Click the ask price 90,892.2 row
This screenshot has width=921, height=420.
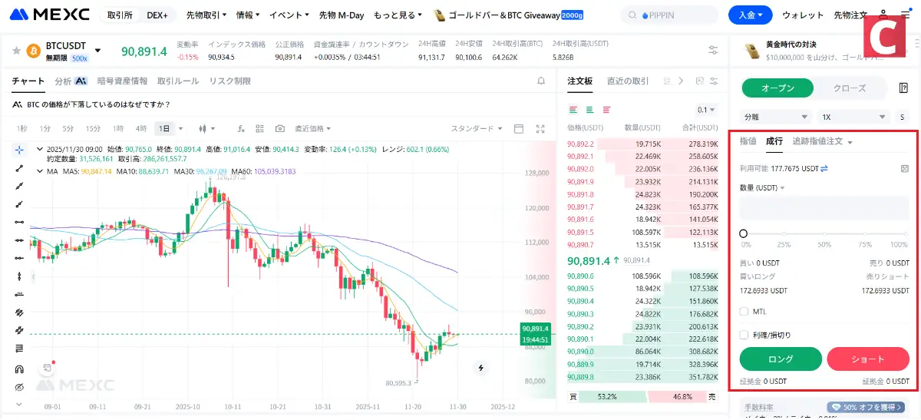[x=643, y=144]
